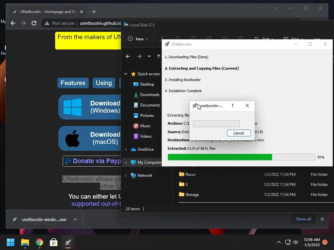Click the green extraction progress bar
Screen dimensions: 334x250
(241, 157)
